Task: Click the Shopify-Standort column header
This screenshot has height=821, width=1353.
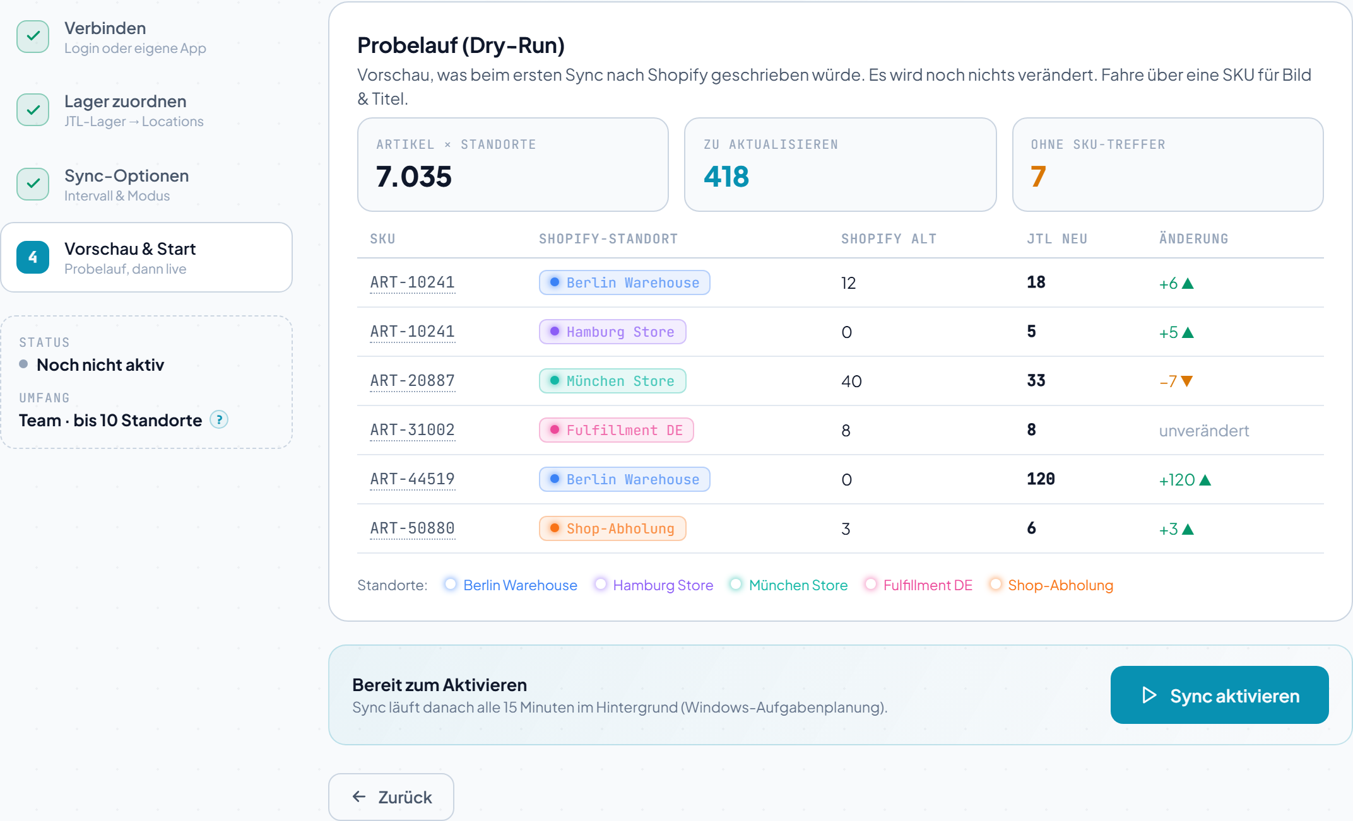Action: (x=608, y=239)
